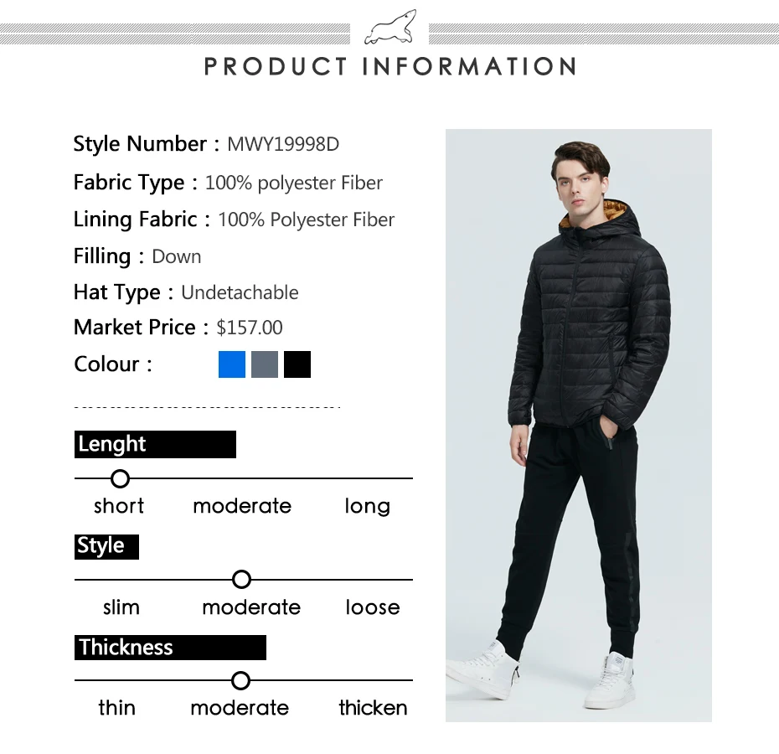Click the 'thicken' label under Thickness slider
Screen dimensions: 779x754
(x=373, y=708)
